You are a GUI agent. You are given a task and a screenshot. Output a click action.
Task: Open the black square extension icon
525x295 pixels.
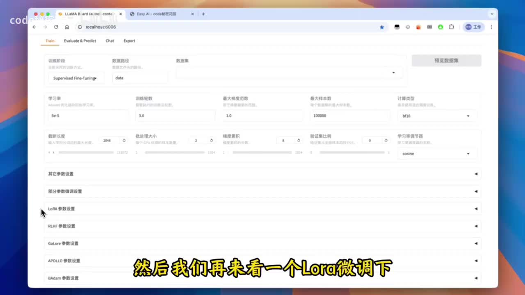pos(397,27)
